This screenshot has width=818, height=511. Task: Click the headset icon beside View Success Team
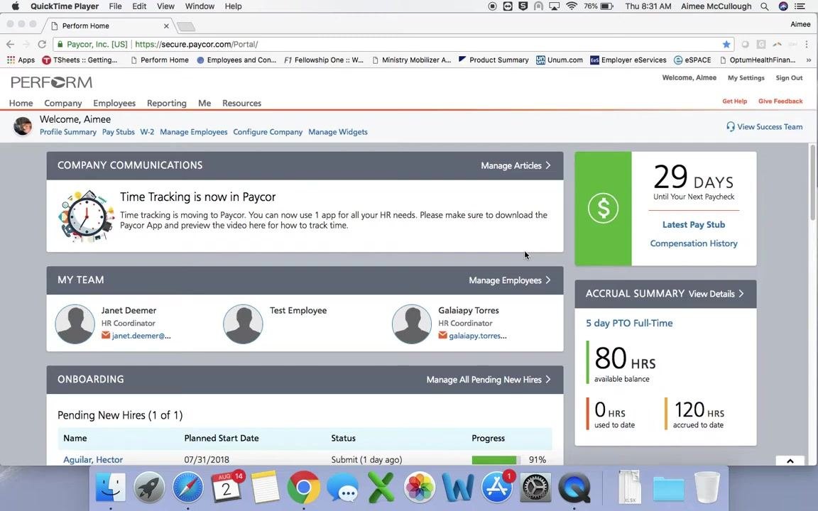click(x=731, y=127)
